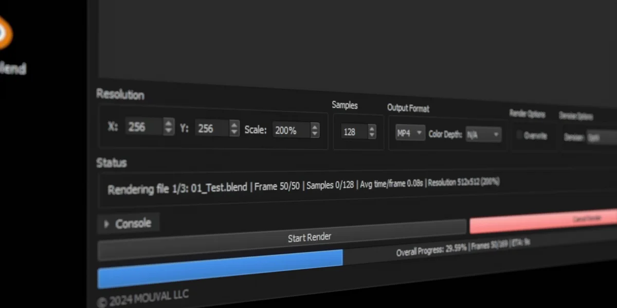Click the Scale percentage input field
The height and width of the screenshot is (308, 617).
tap(291, 130)
